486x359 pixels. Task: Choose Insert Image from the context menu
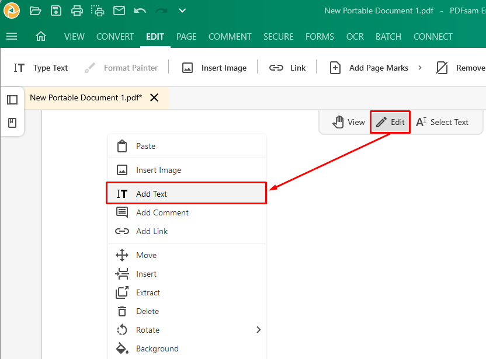(187, 170)
